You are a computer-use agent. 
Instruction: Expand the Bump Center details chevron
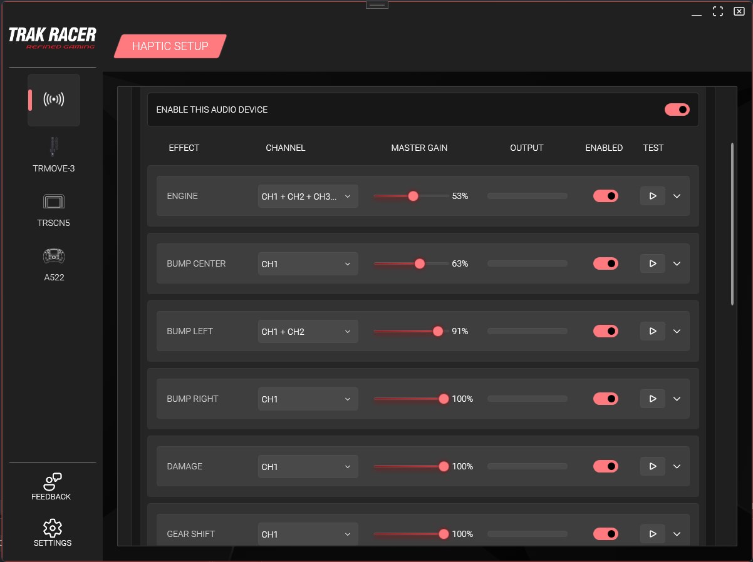[x=677, y=263]
